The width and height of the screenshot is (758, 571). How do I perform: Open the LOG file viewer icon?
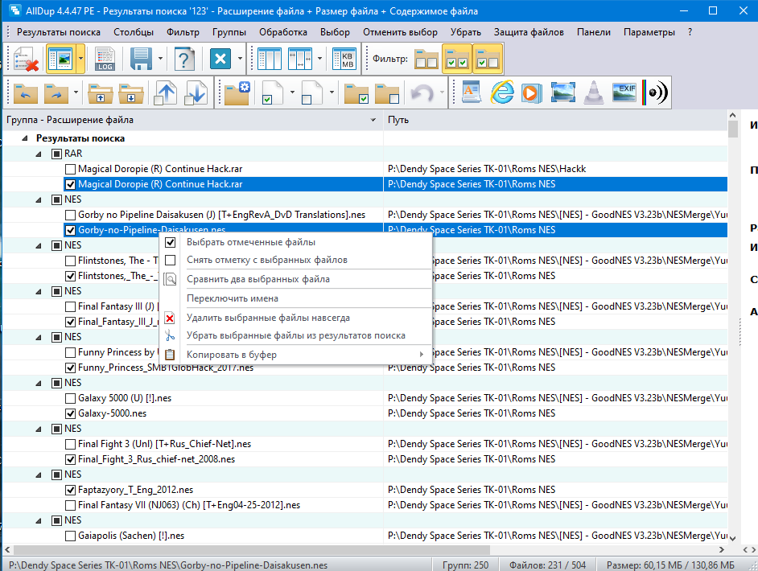point(105,60)
